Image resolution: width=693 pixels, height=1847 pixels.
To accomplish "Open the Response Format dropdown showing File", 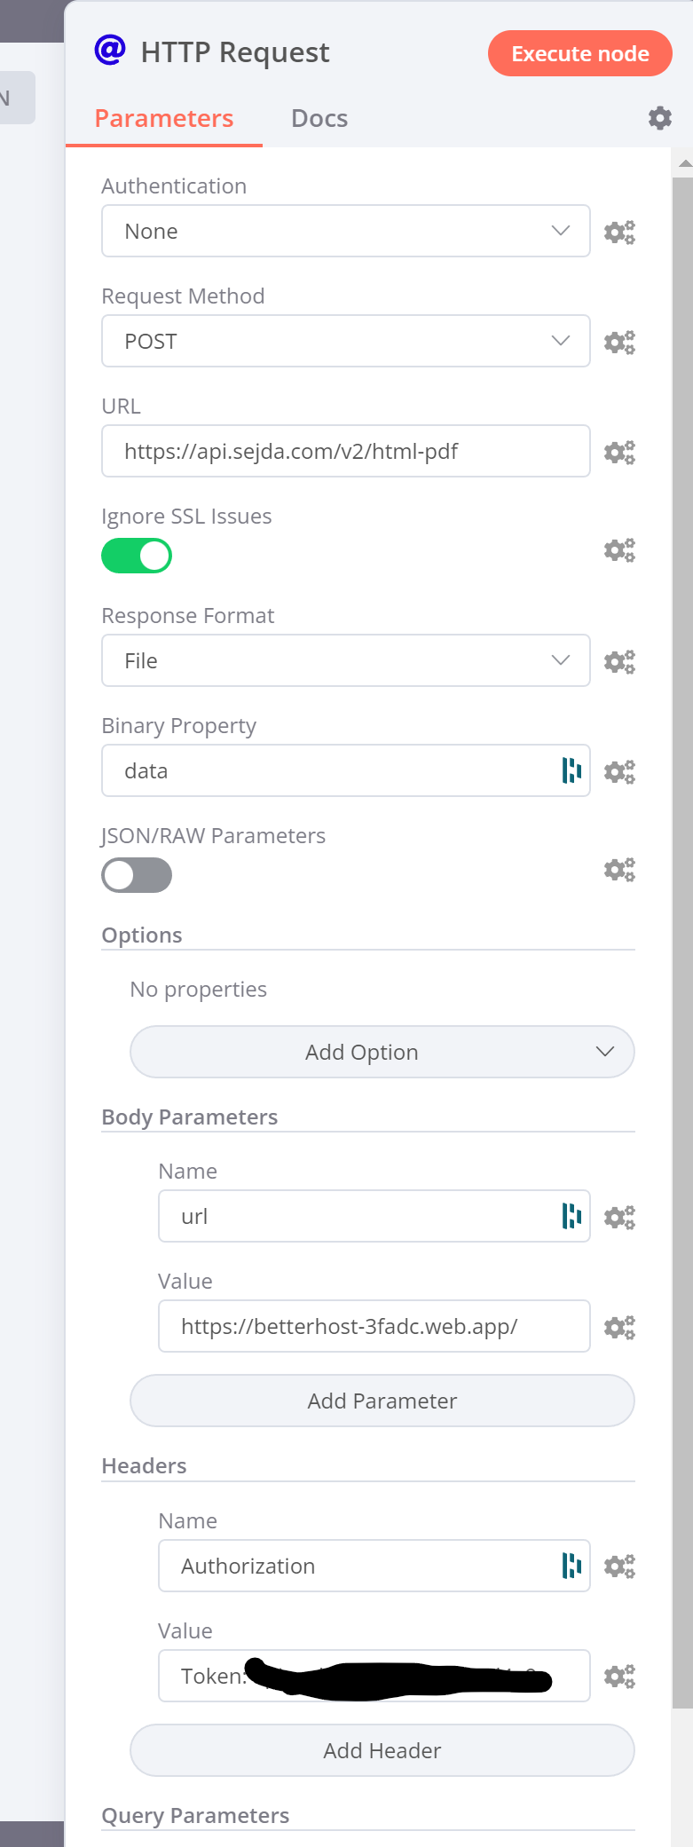I will (x=345, y=661).
